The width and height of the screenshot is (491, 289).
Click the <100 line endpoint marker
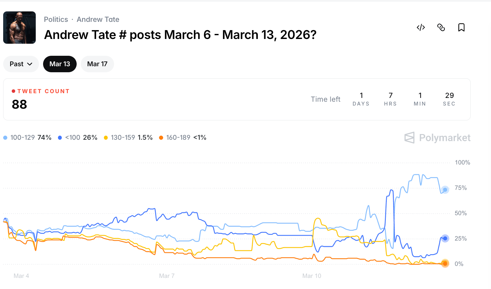(445, 238)
